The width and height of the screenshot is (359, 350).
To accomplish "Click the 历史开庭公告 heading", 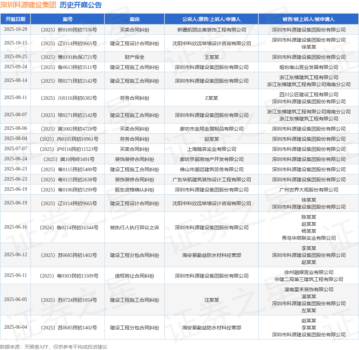I will point(81,5).
